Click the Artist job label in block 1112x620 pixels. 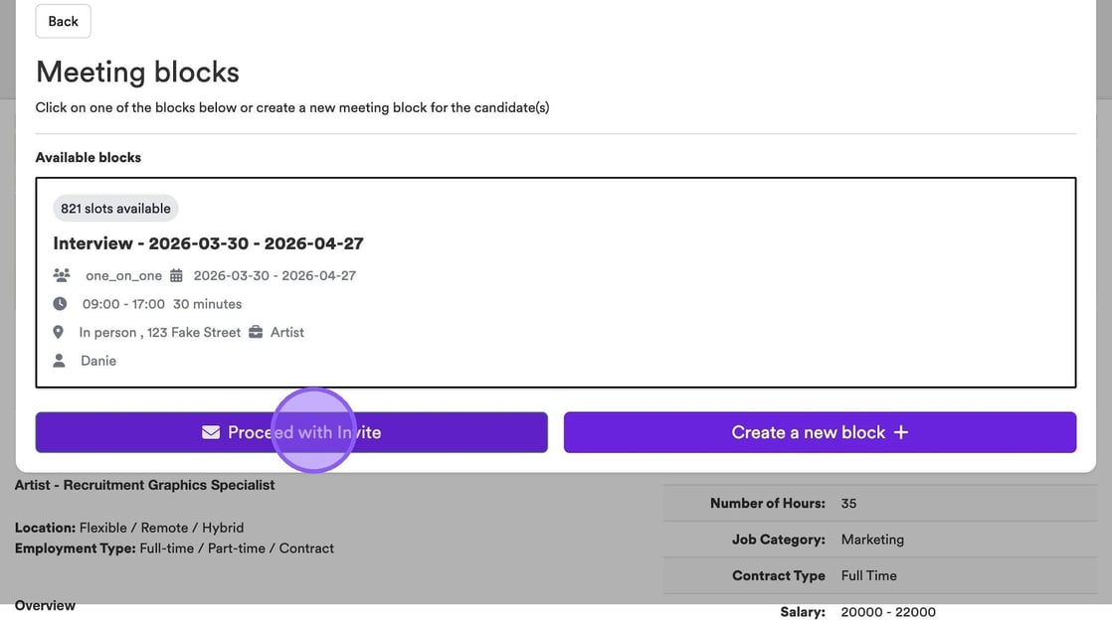[x=287, y=332]
